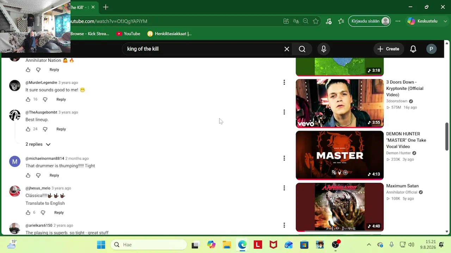Image resolution: width=451 pixels, height=253 pixels.
Task: Click "Translate to English" under Clássica comment
Action: click(x=45, y=203)
